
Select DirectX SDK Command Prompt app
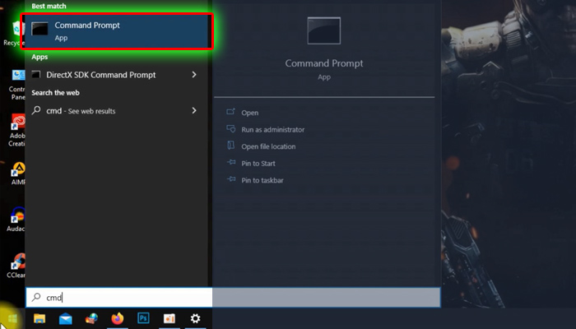pos(105,75)
